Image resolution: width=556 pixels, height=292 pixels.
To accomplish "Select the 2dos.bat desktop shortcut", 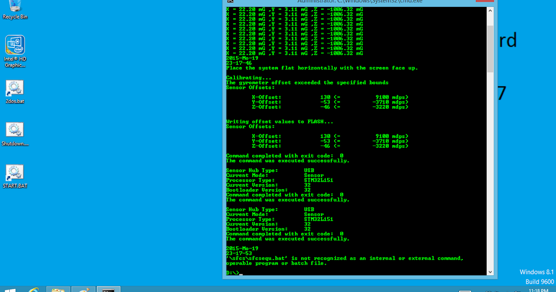I will pos(15,91).
